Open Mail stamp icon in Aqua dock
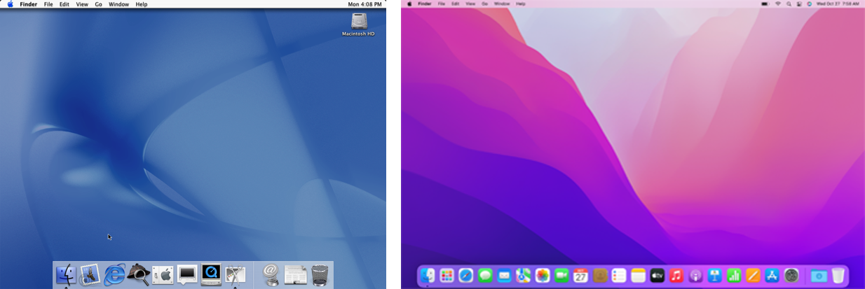The image size is (865, 289). click(x=90, y=275)
